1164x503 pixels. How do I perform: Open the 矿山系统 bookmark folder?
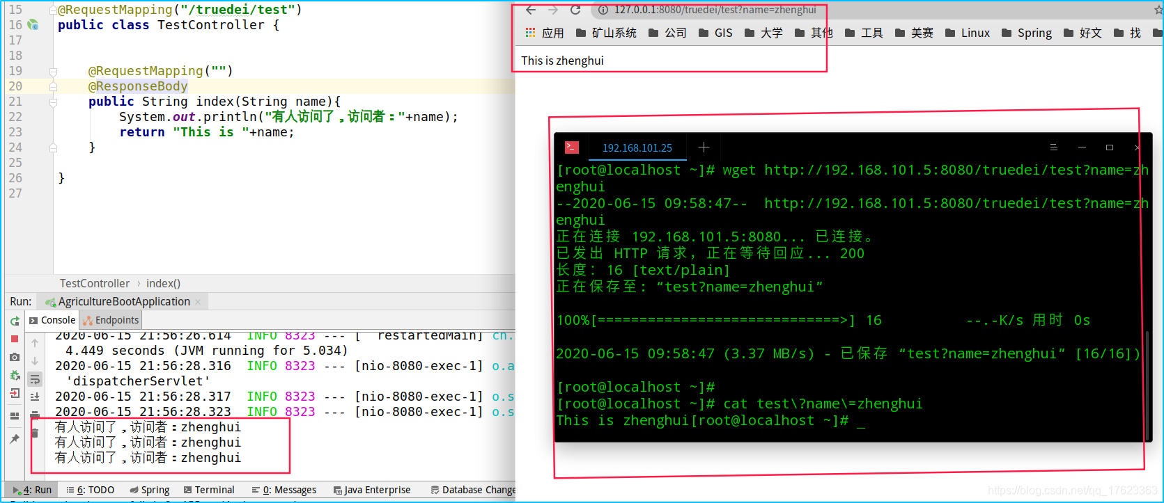click(606, 33)
